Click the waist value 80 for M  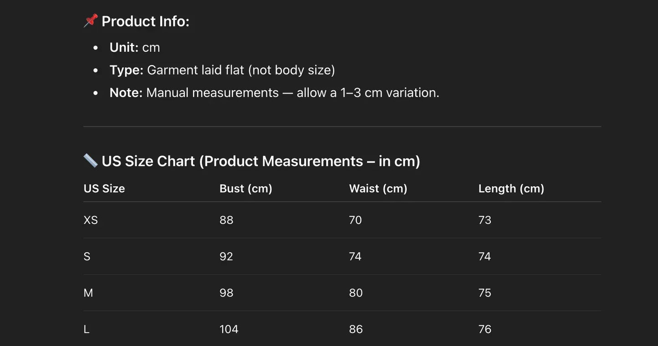356,293
